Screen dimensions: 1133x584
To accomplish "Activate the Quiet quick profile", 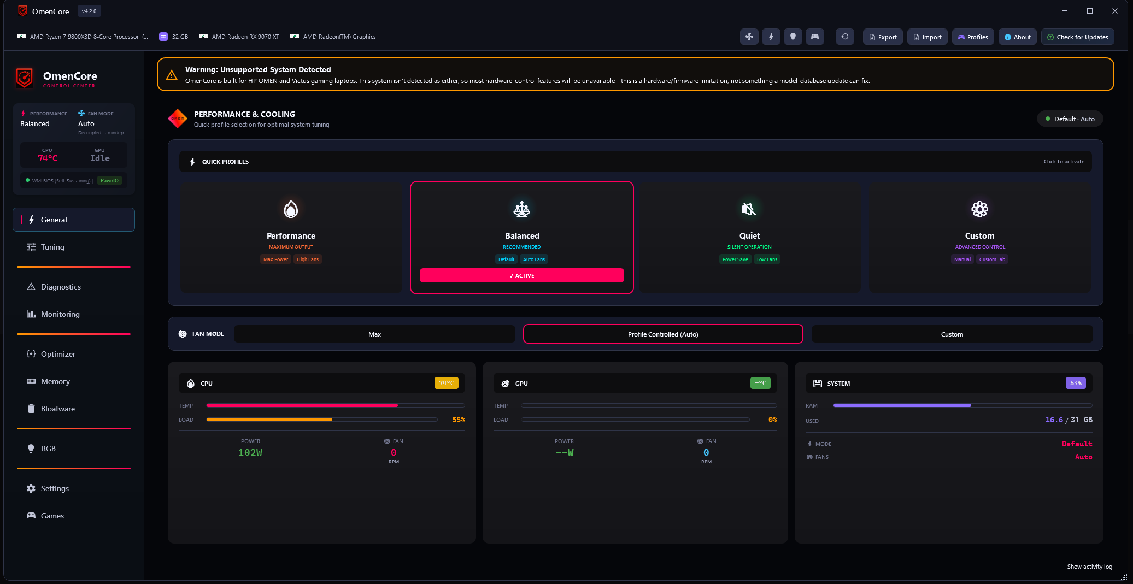I will click(x=750, y=238).
